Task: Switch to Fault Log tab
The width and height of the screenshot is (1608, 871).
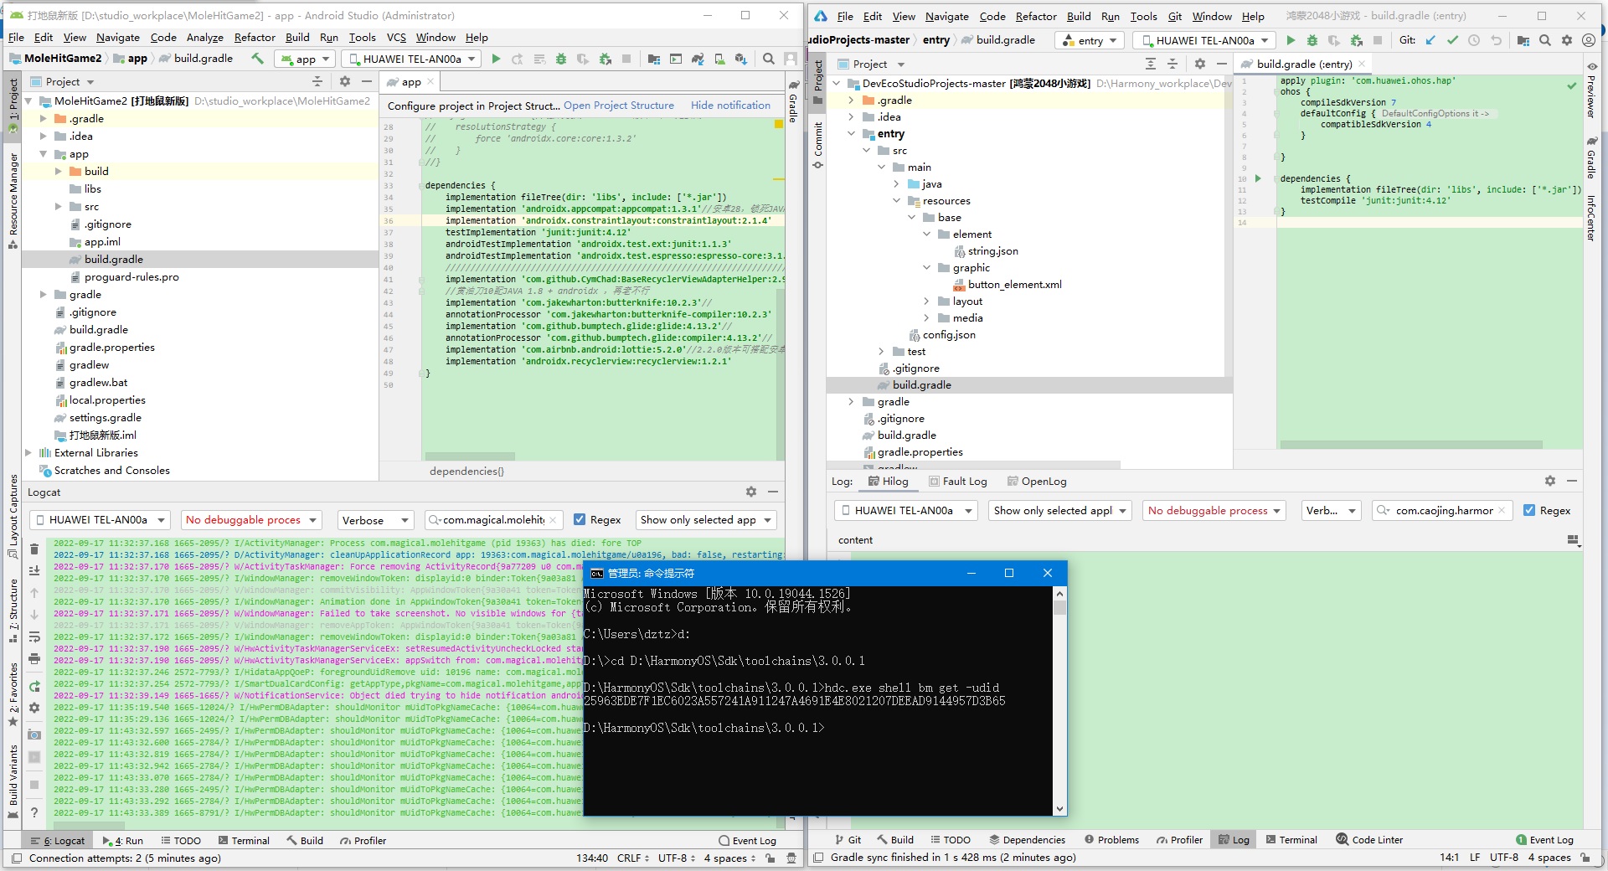Action: [958, 482]
